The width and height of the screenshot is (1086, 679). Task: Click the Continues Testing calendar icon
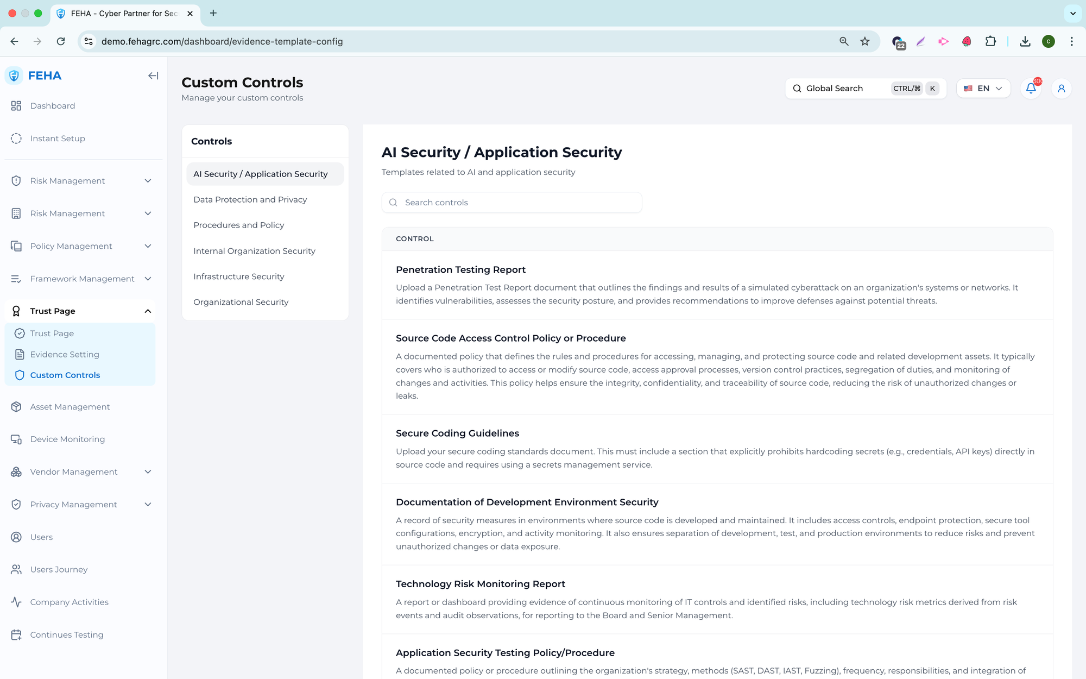(x=16, y=635)
